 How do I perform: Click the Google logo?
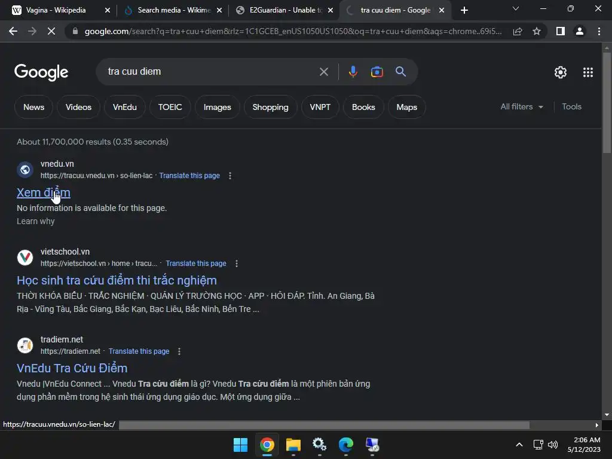pyautogui.click(x=41, y=72)
